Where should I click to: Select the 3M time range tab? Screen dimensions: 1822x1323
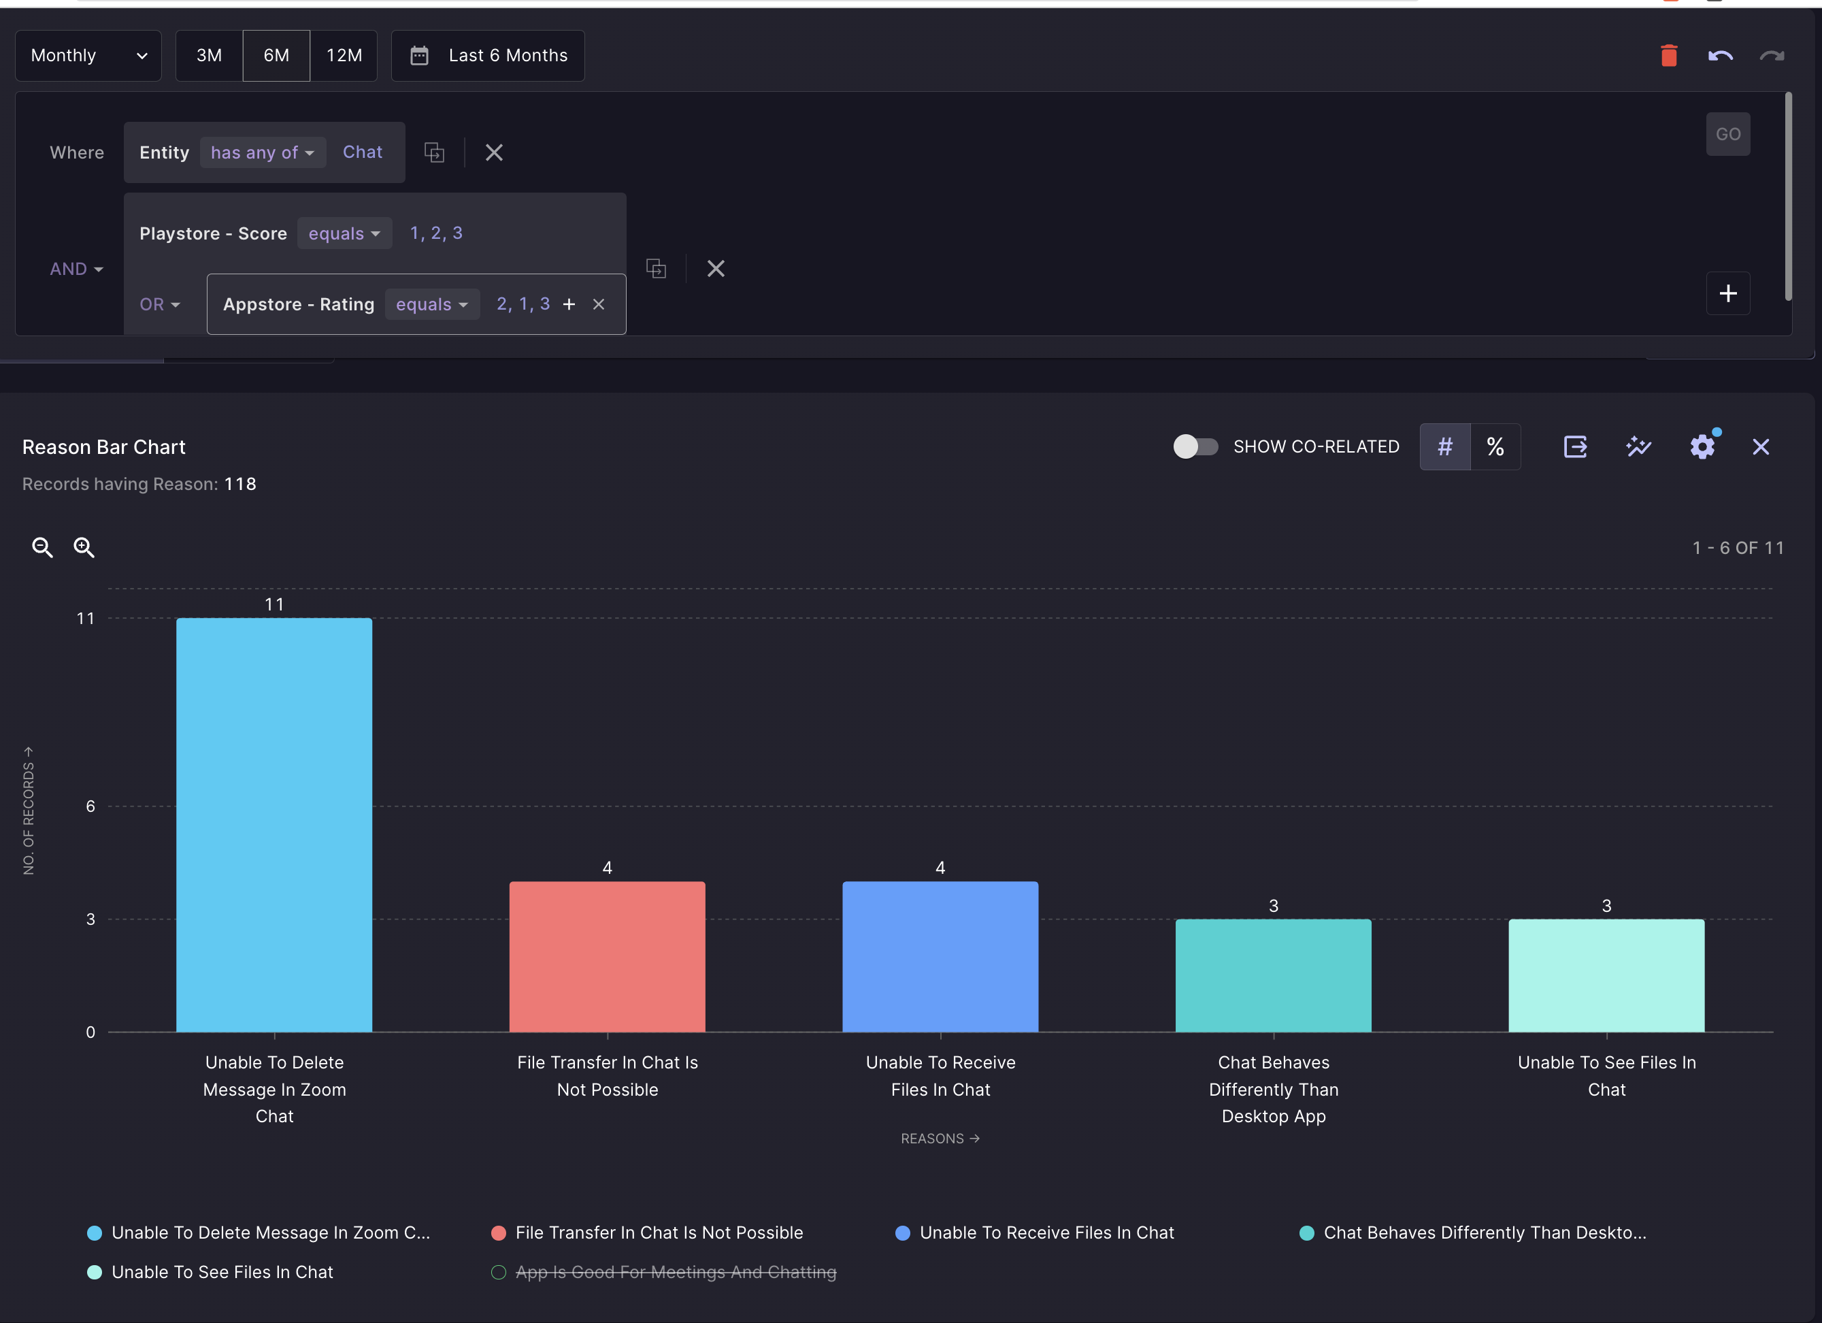click(209, 55)
